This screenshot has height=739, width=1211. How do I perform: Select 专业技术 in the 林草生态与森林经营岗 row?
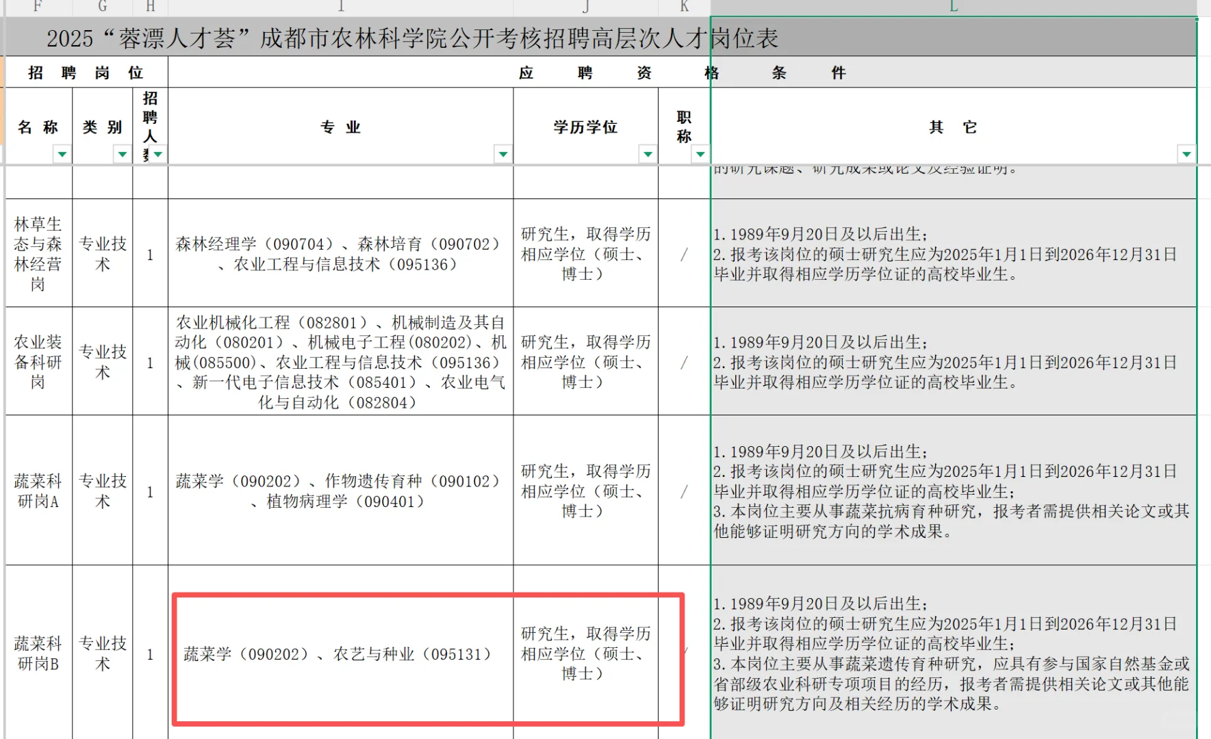(103, 253)
